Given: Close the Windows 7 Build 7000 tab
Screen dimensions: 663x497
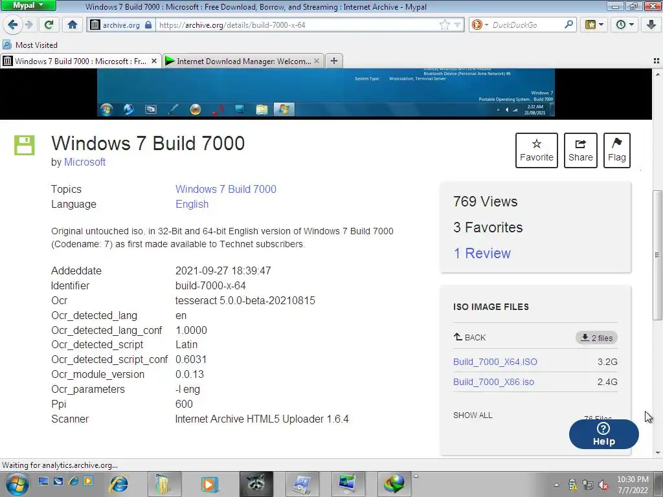Looking at the screenshot, I should click(154, 61).
